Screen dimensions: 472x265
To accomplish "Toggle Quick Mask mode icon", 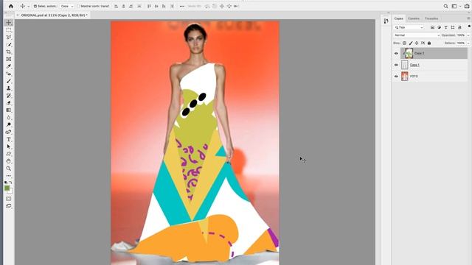I will click(9, 199).
